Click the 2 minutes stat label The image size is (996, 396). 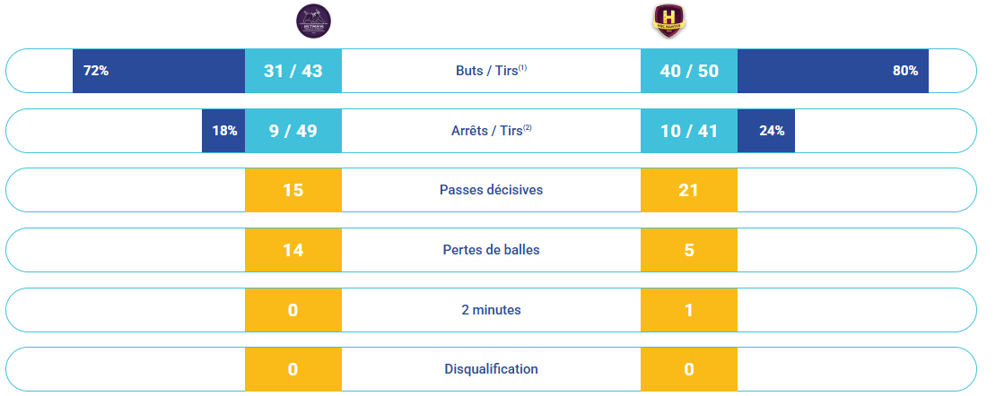(491, 310)
